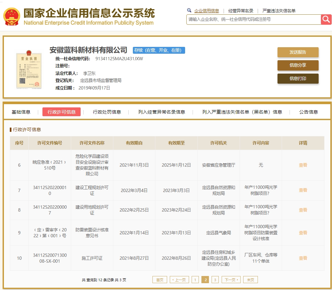Go to the 末页 last page
Image resolution: width=332 pixels, height=290 pixels.
pyautogui.click(x=250, y=280)
